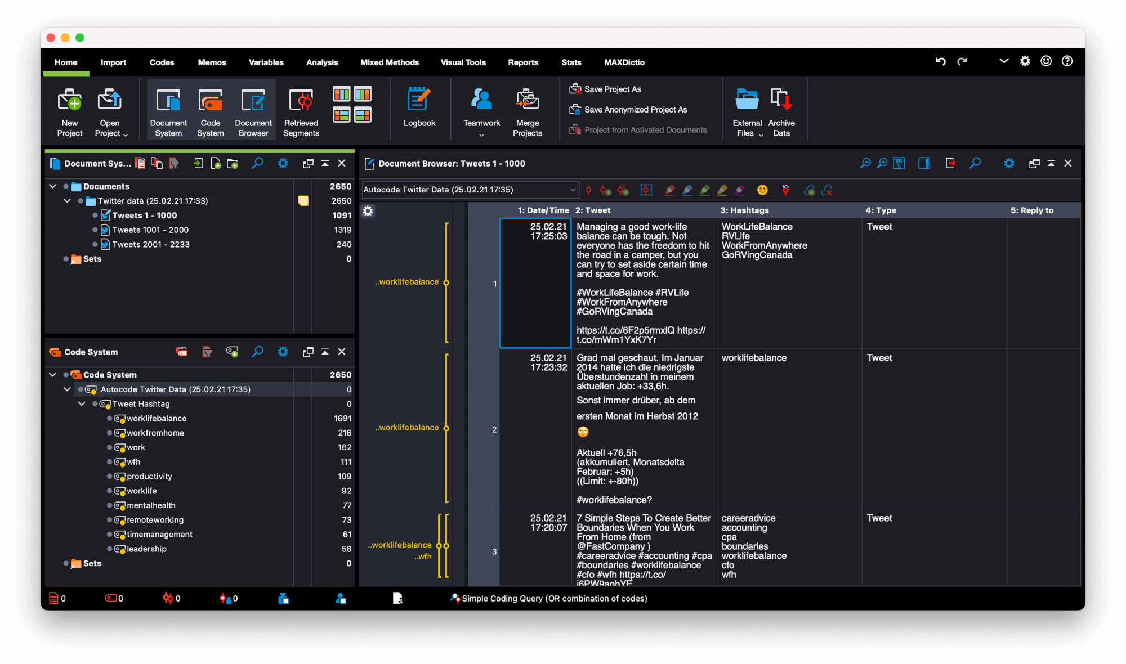Switch to the Codes tab

pyautogui.click(x=162, y=62)
